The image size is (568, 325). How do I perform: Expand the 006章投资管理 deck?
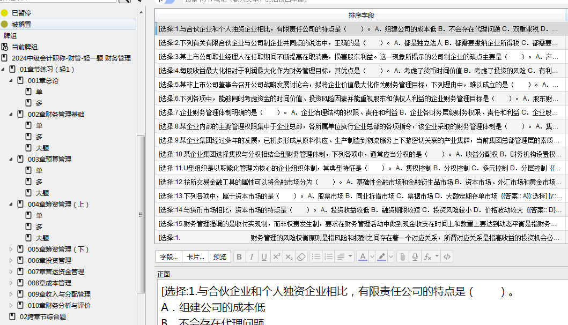pyautogui.click(x=11, y=260)
